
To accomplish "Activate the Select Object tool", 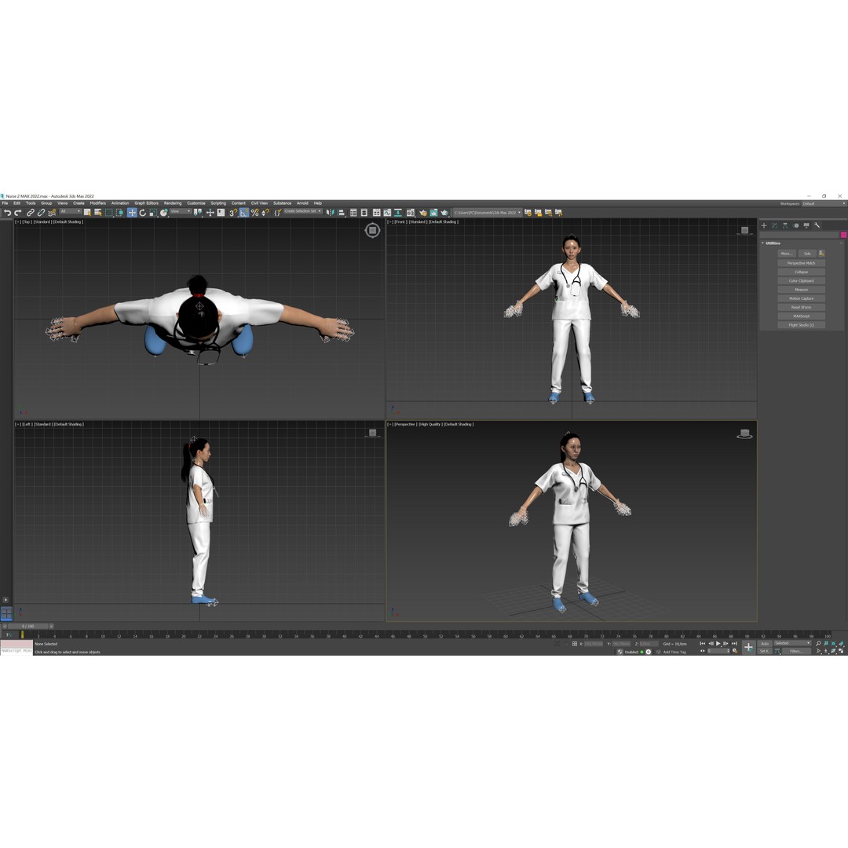I will tap(87, 213).
